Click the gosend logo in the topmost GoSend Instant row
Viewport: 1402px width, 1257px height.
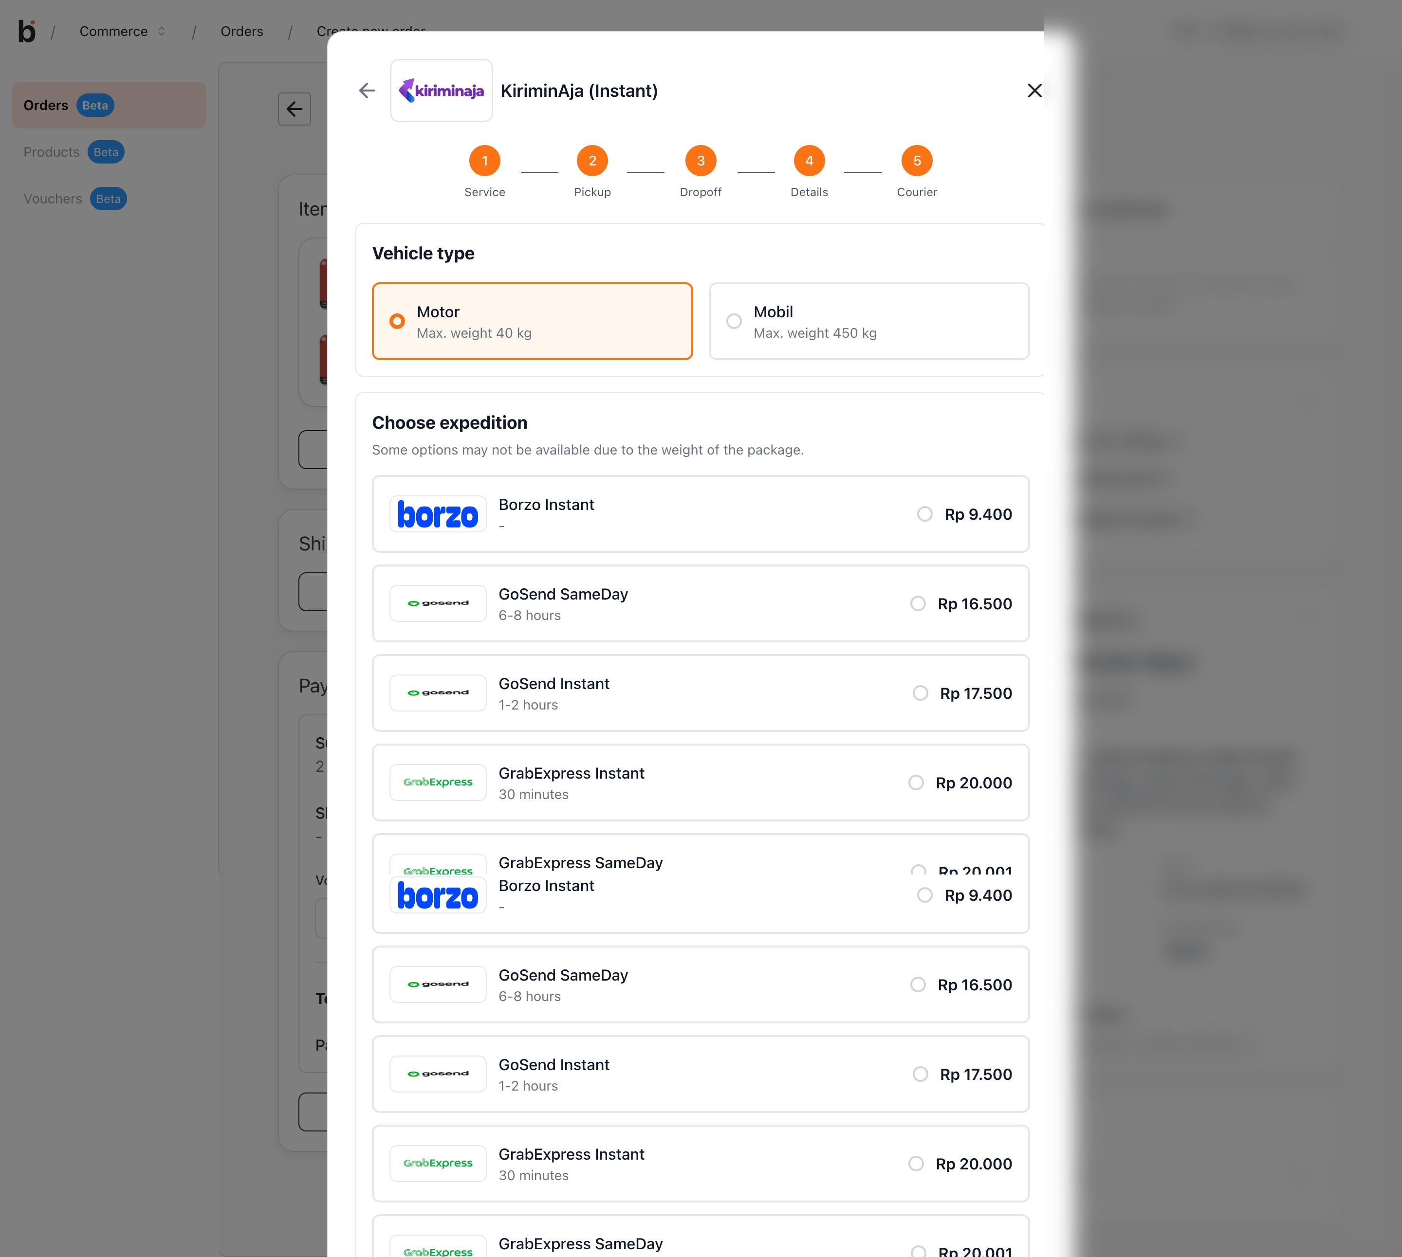tap(438, 692)
